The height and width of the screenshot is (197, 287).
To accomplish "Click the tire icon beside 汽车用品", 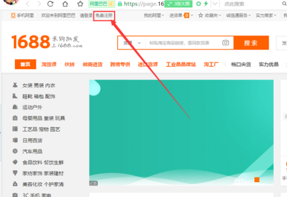I will click(15, 151).
